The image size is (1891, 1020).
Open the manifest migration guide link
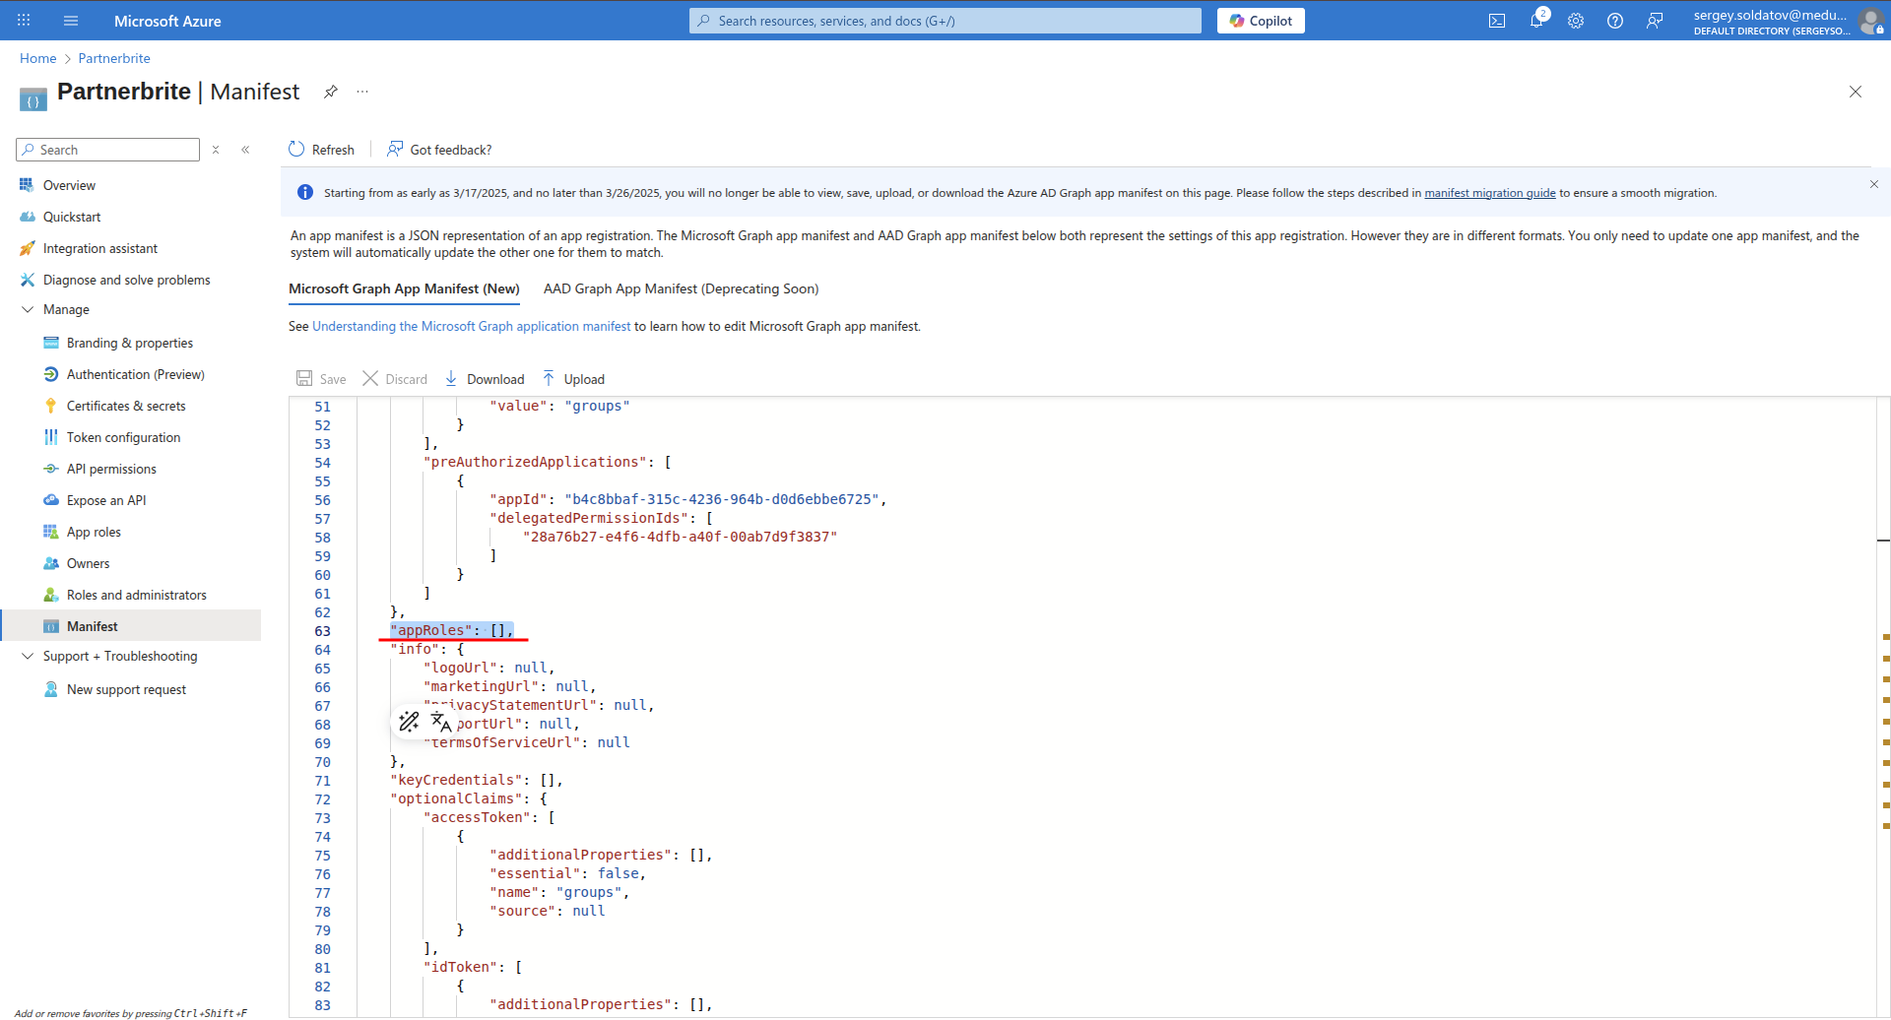1490,193
